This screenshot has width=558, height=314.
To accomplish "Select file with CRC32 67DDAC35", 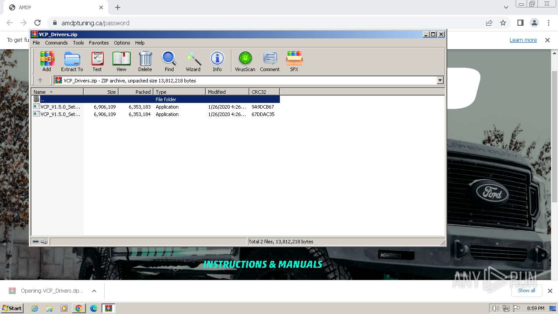I will 156,114.
